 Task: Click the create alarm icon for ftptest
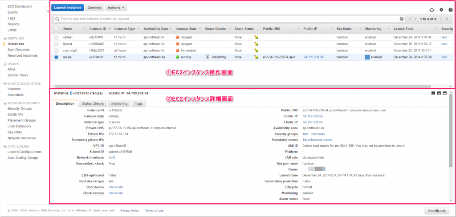(256, 44)
